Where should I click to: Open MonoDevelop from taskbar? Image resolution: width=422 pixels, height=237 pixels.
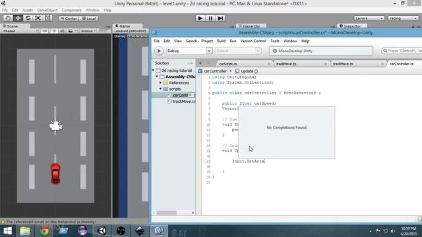tap(159, 231)
